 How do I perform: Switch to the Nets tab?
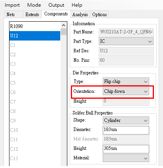14,15
